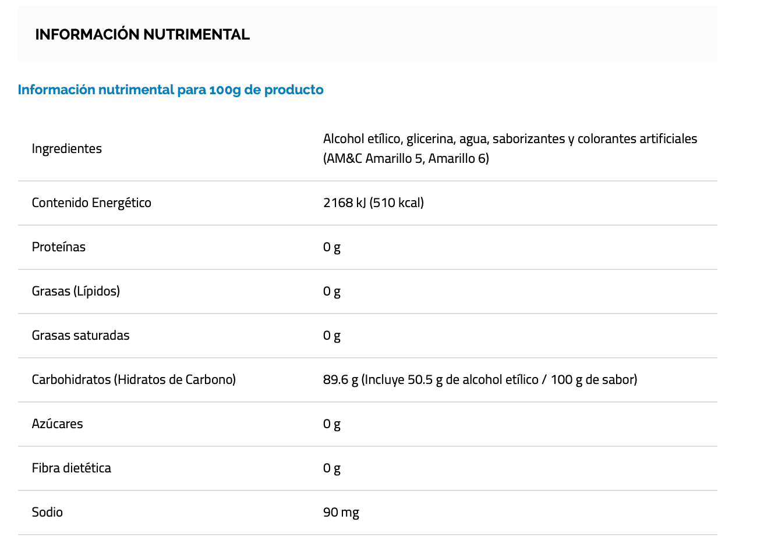Screen dimensions: 757x555
Task: Click the Azúcares 0 g value
Action: (x=332, y=424)
